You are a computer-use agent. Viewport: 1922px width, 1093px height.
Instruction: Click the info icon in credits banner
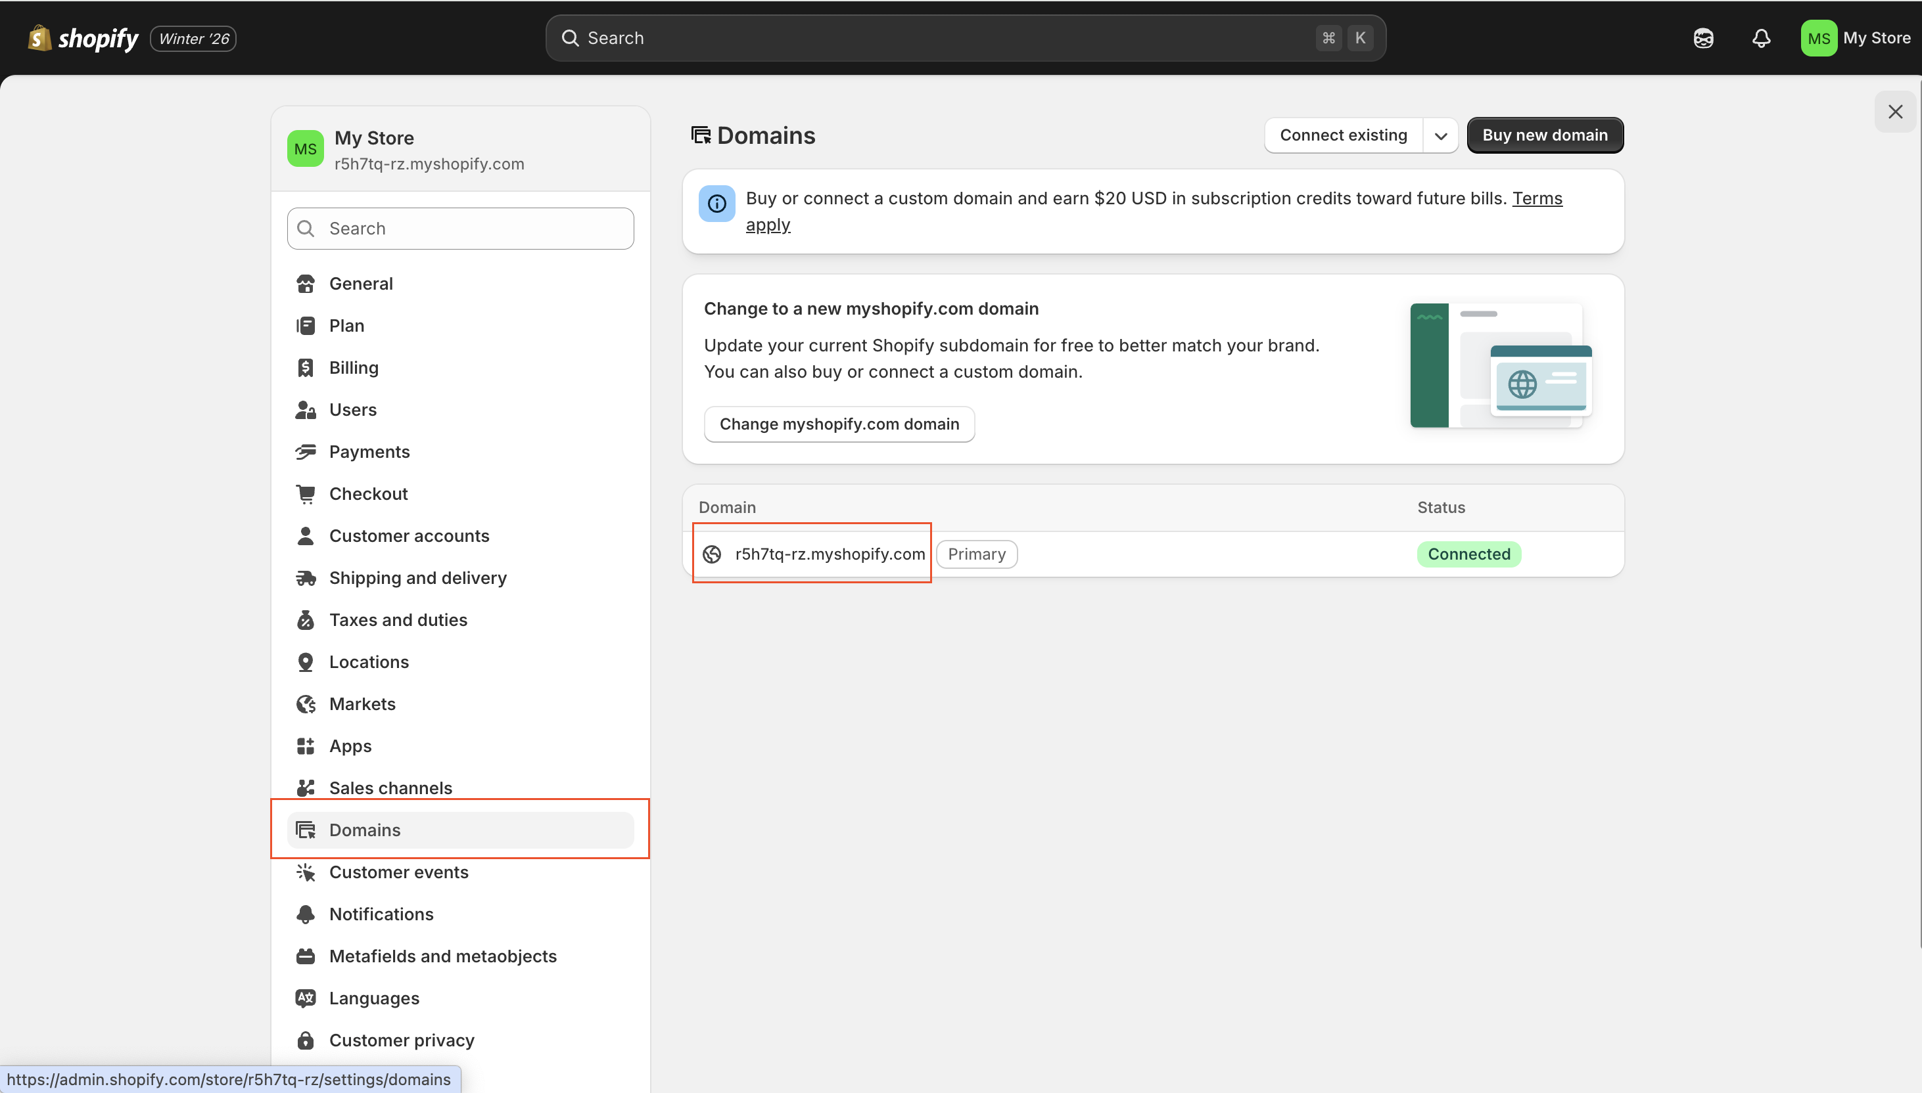point(716,204)
